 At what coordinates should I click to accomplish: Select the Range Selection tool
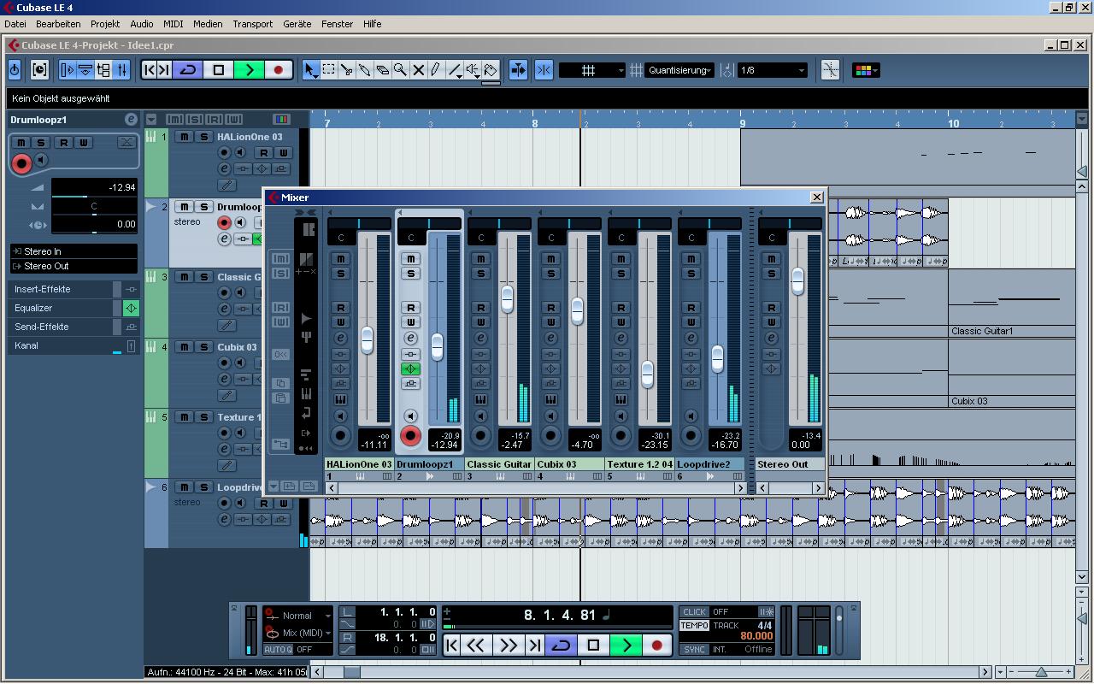tap(328, 70)
